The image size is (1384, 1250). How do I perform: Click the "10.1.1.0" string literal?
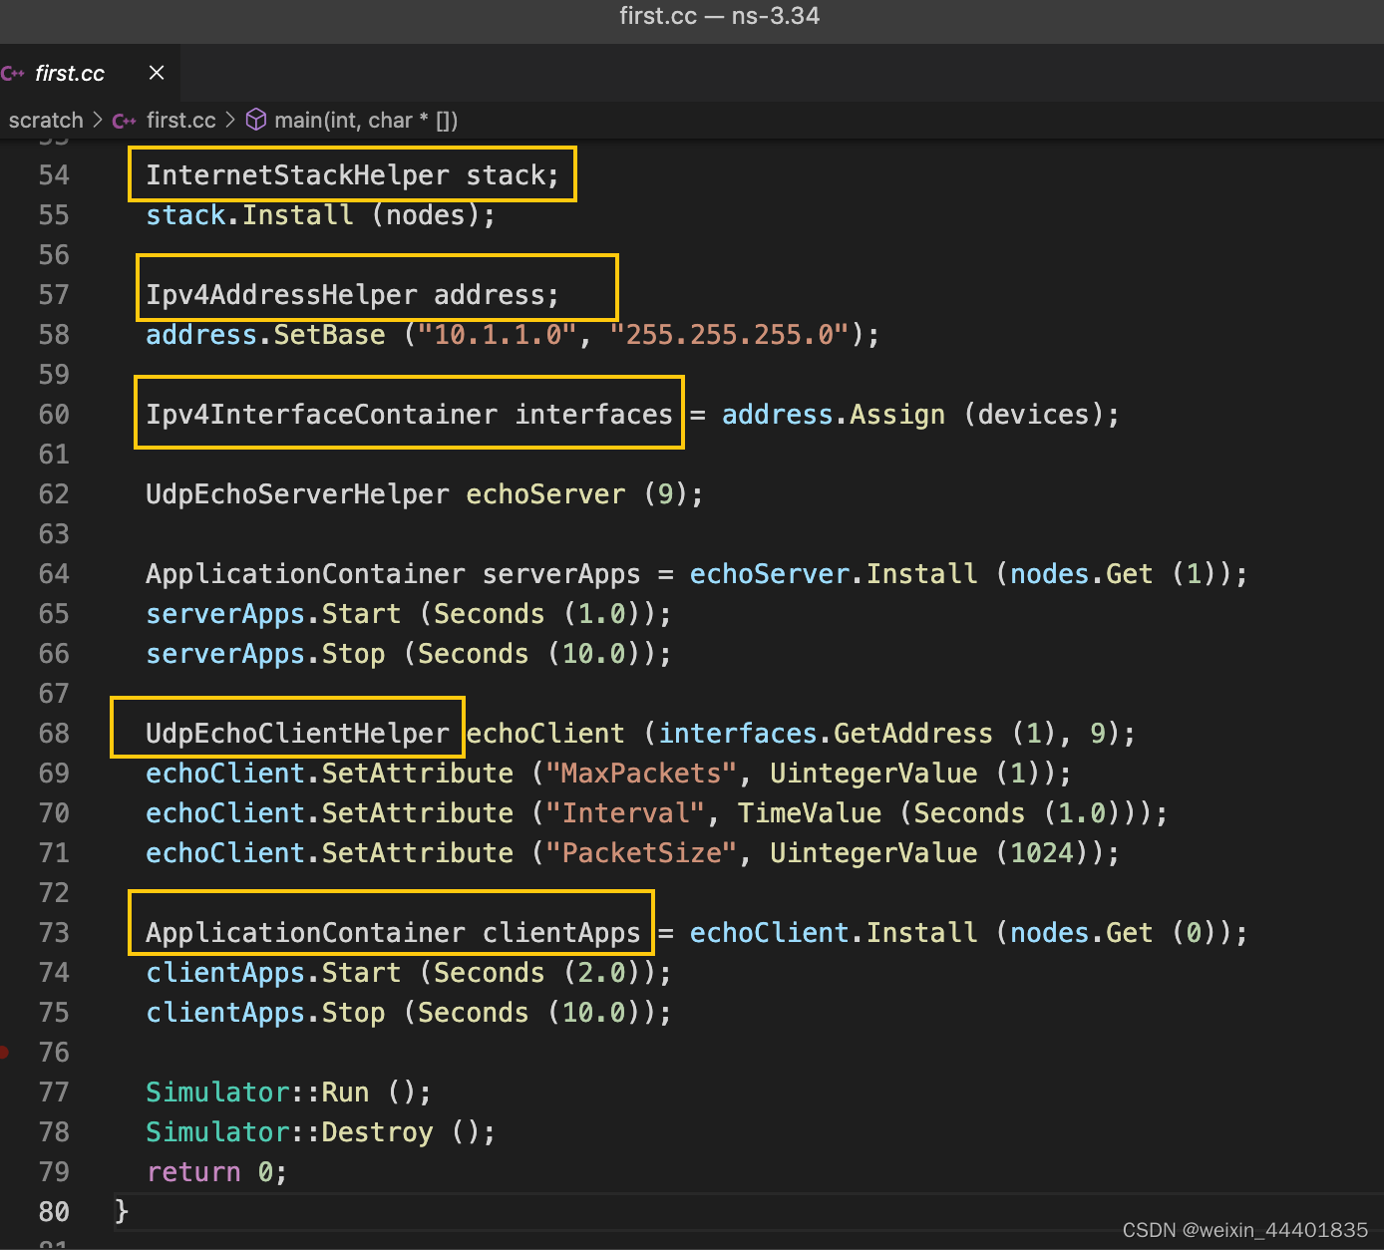click(498, 335)
